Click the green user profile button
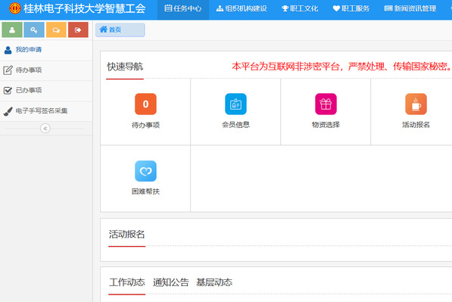 tap(12, 30)
